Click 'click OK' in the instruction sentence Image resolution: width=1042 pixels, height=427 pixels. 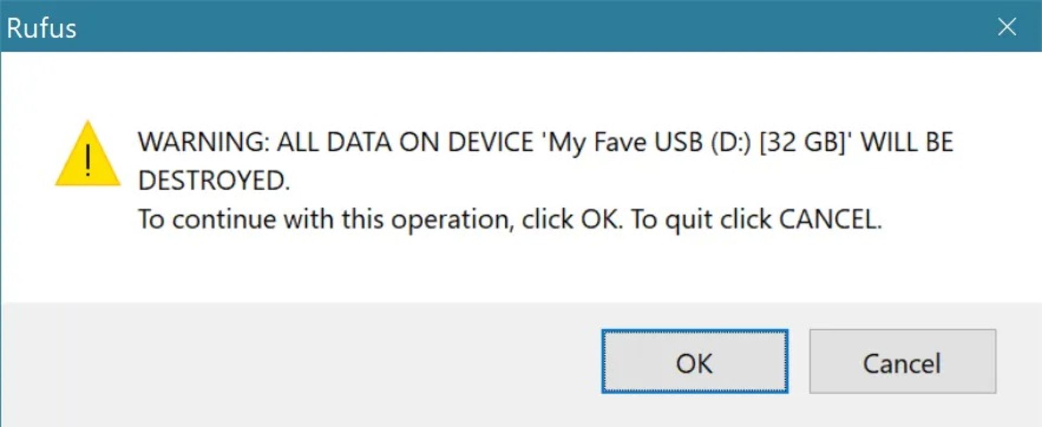572,220
